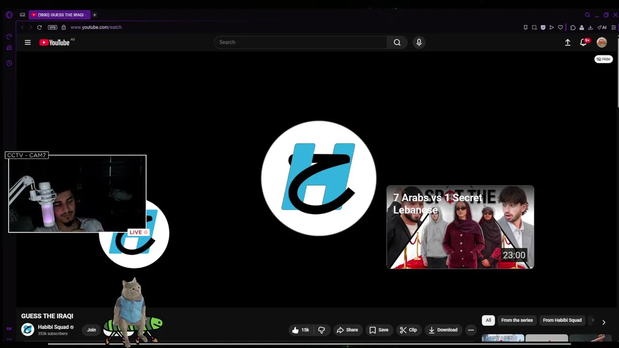The width and height of the screenshot is (619, 348).
Task: Open the flow send arrow icon
Action: click(552, 28)
